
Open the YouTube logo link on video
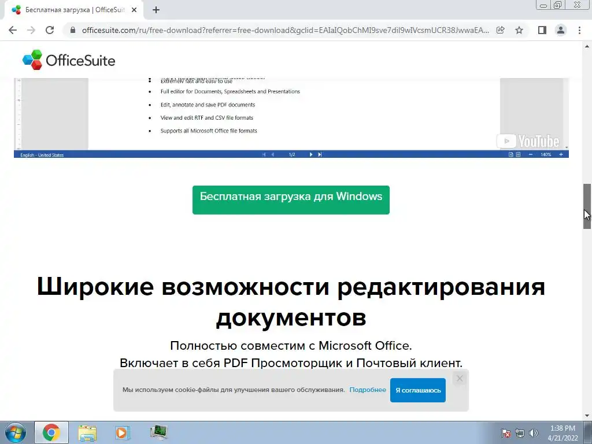[528, 141]
